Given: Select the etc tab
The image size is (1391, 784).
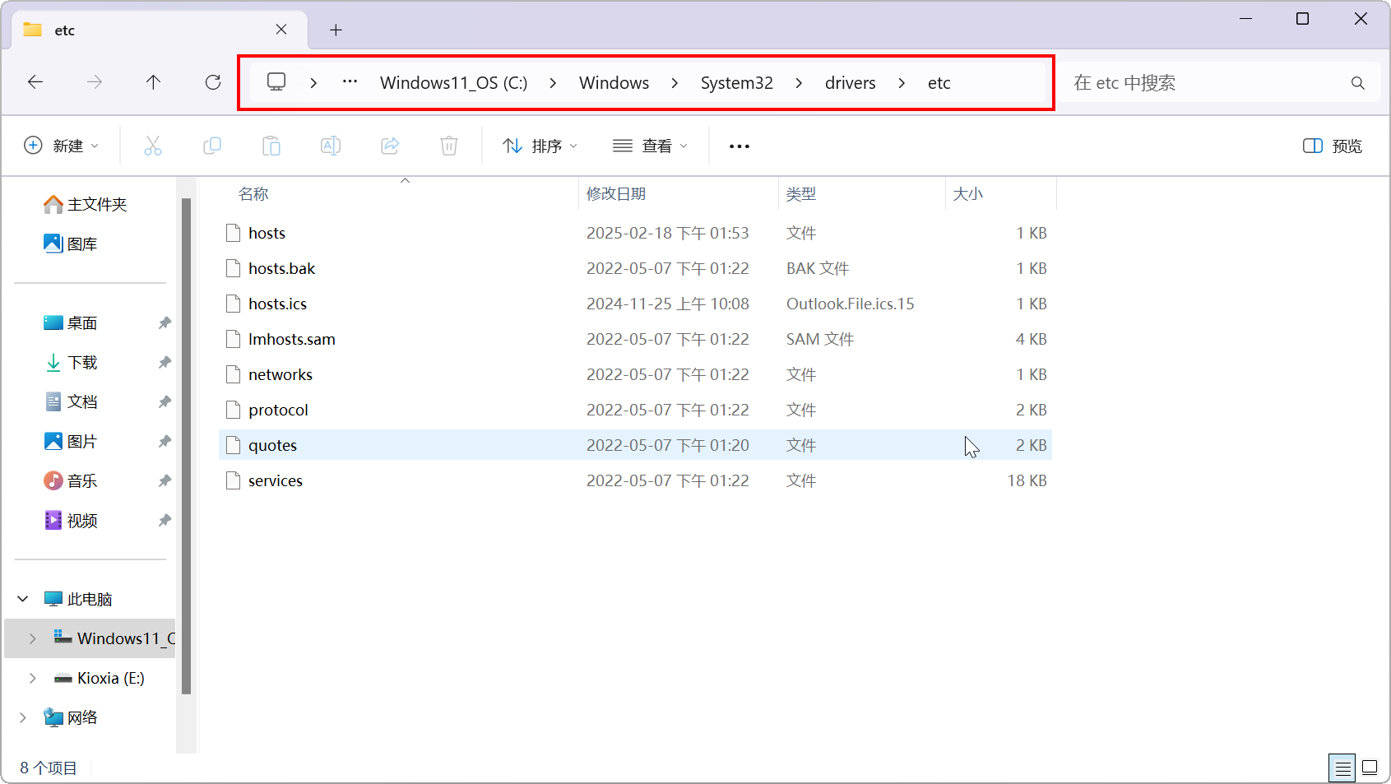Looking at the screenshot, I should tap(160, 30).
